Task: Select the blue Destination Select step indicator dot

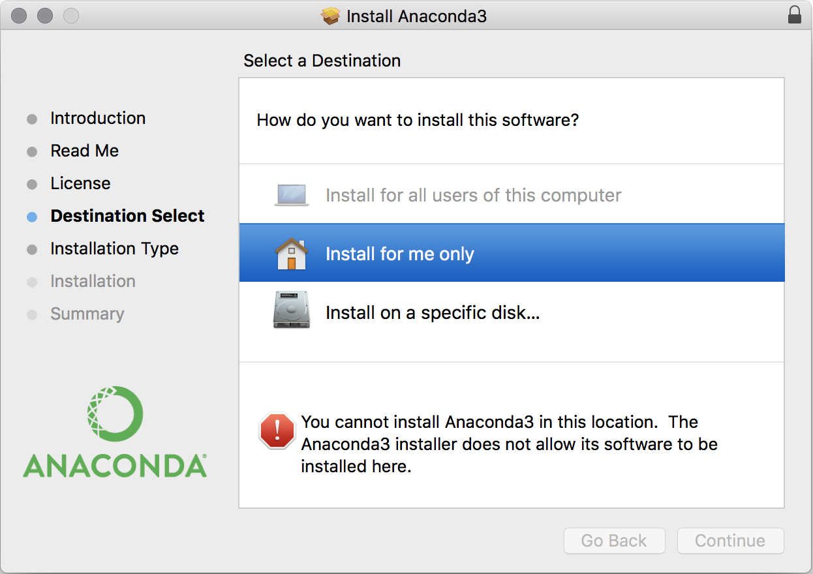Action: coord(31,216)
